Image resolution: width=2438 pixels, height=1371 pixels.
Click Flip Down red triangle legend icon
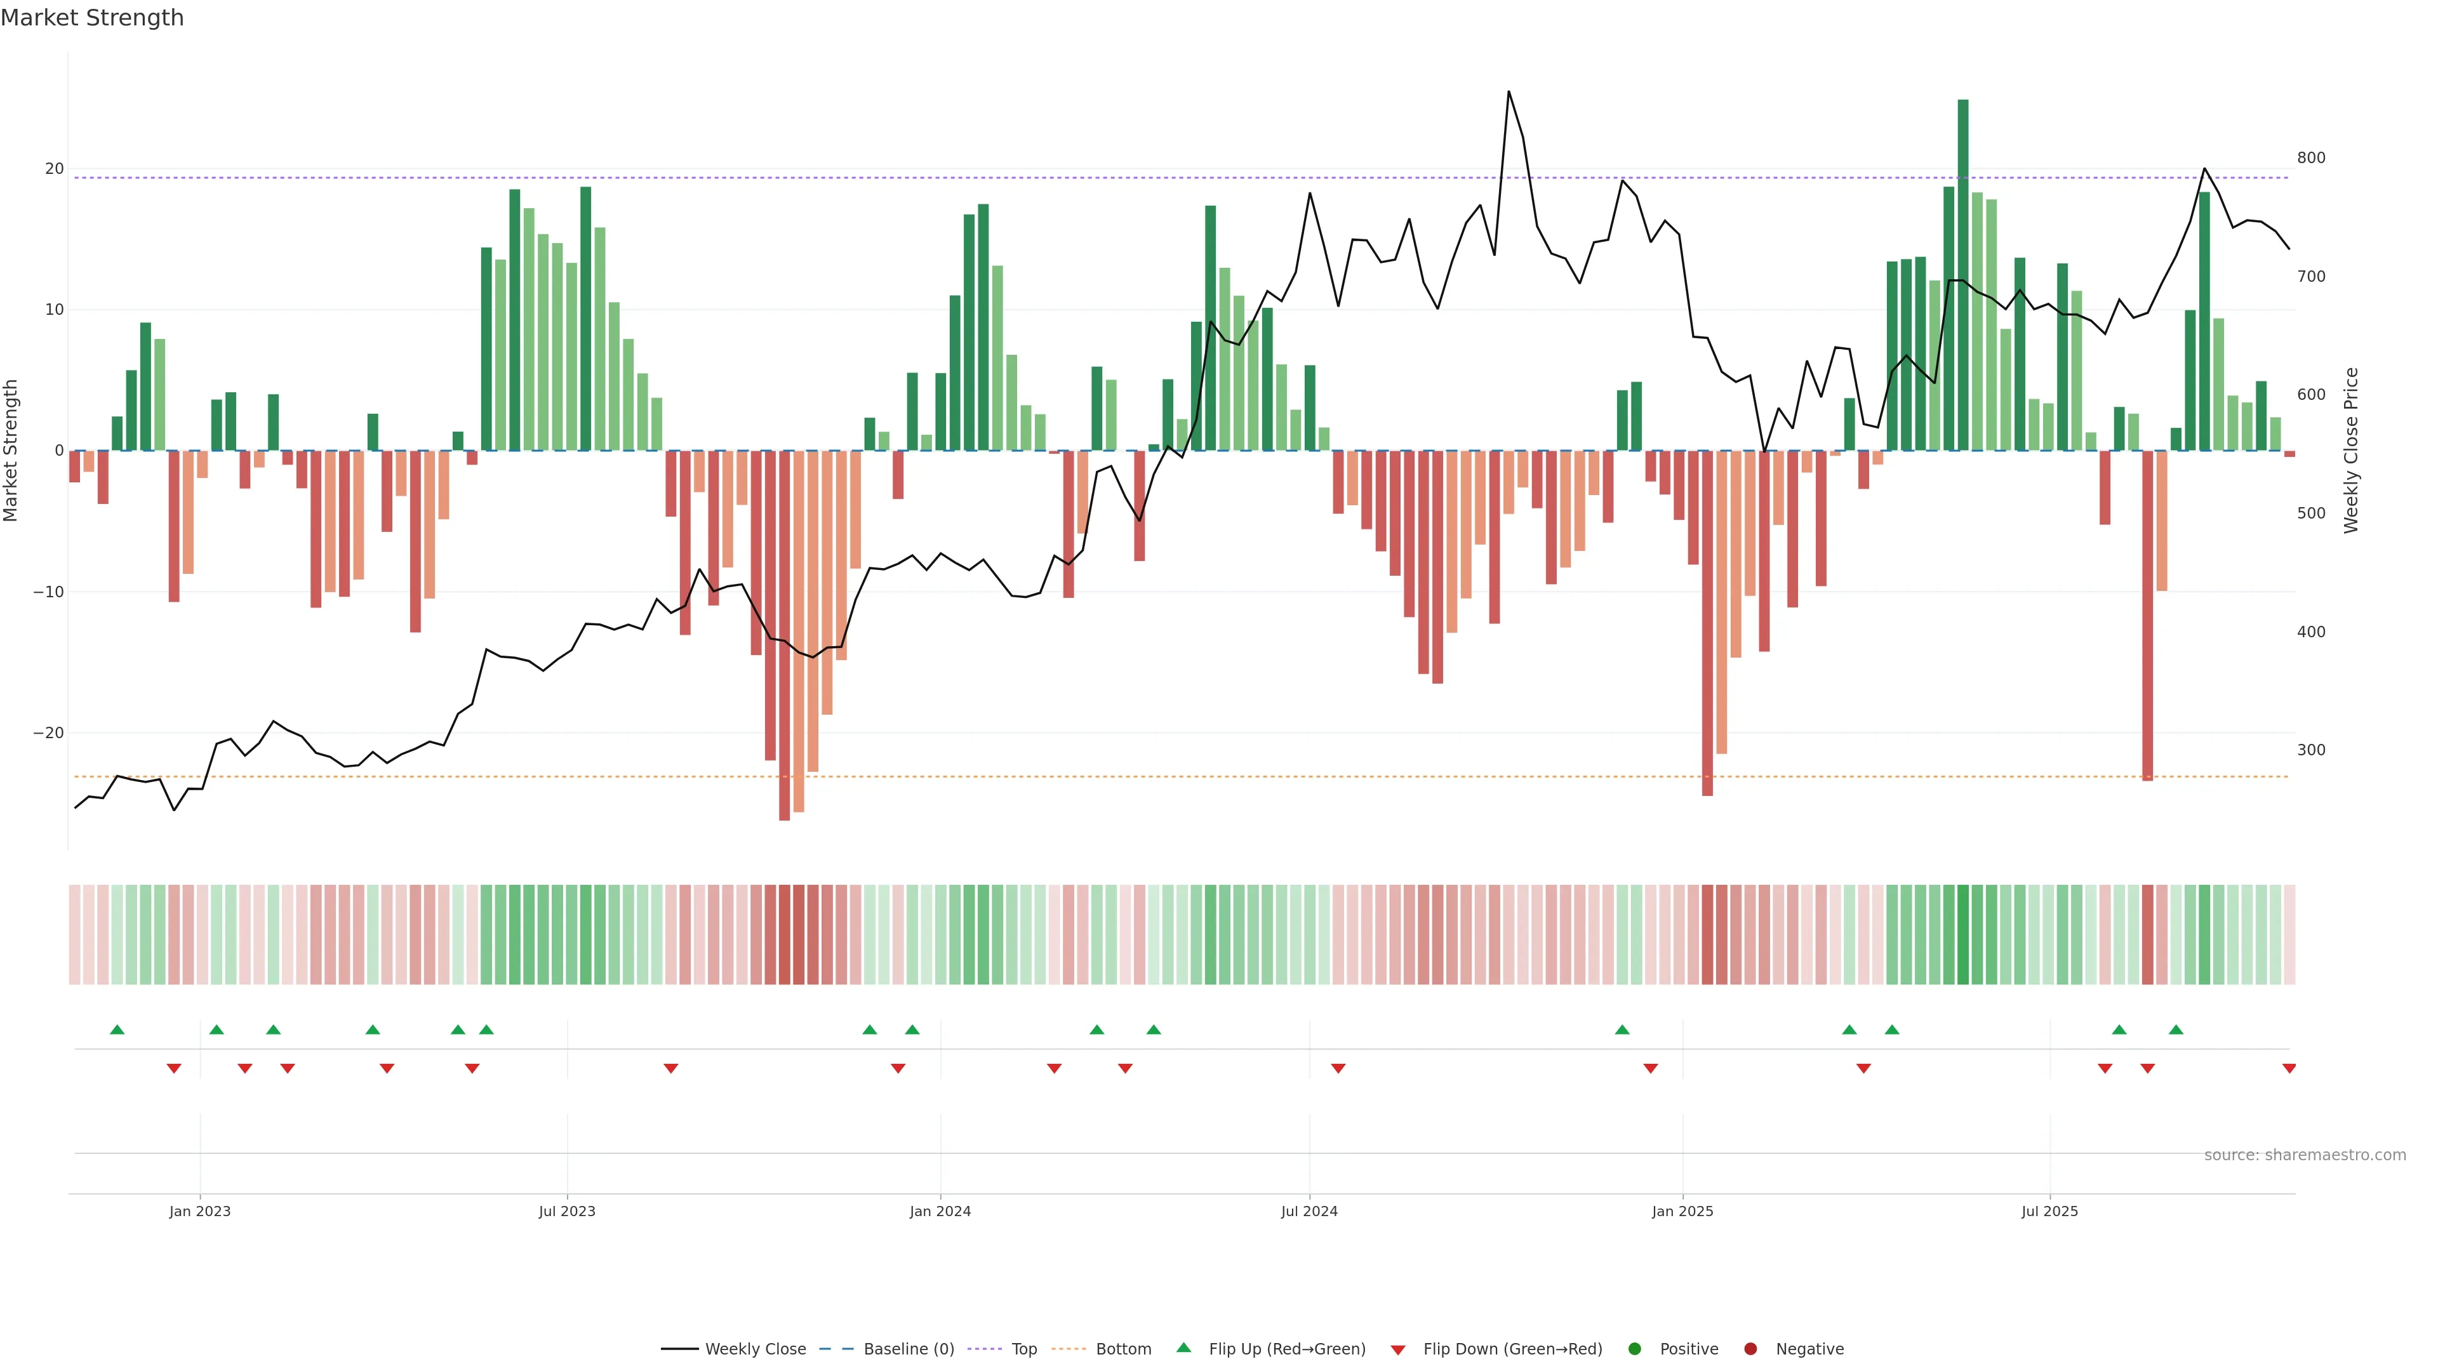1398,1350
